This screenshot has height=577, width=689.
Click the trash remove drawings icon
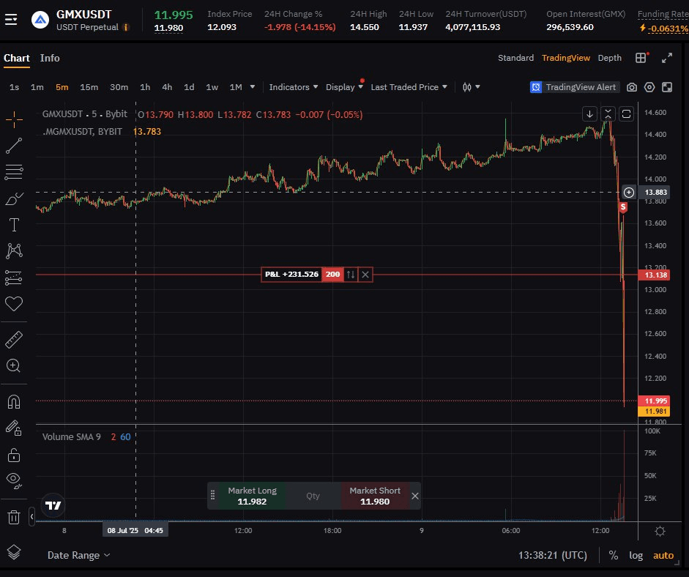click(x=14, y=517)
